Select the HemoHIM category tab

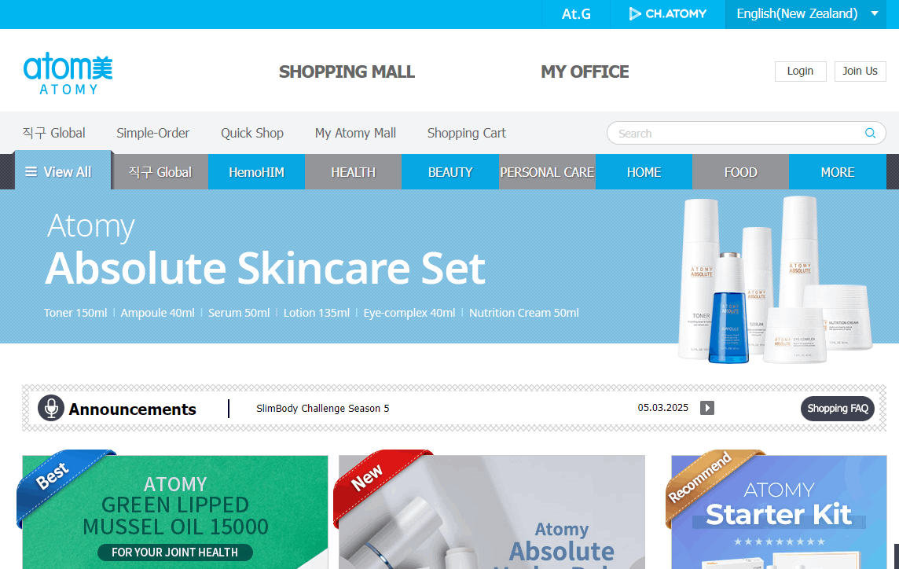(x=256, y=172)
